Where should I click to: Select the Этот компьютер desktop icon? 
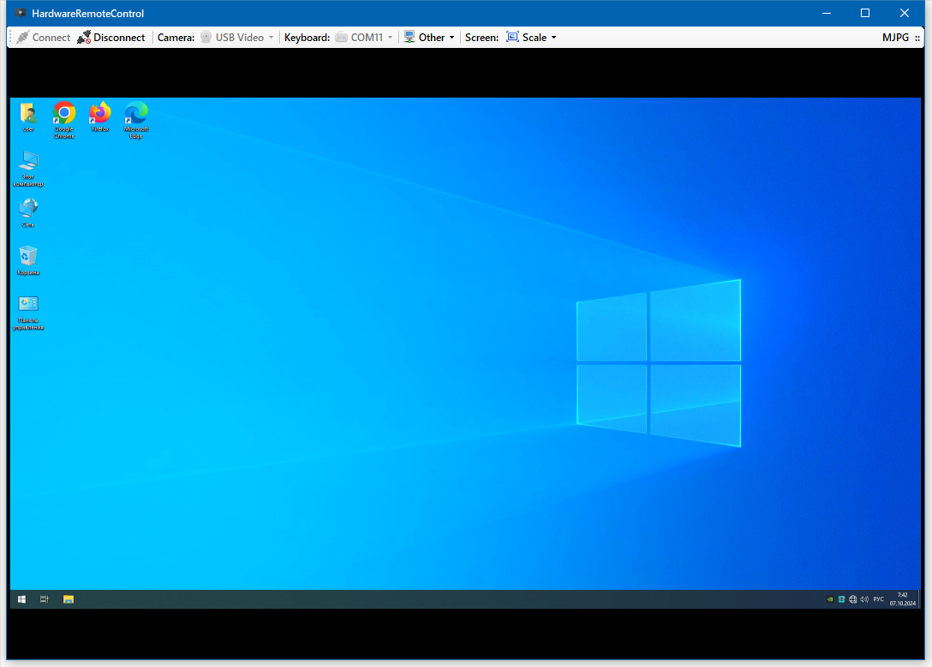pyautogui.click(x=28, y=169)
